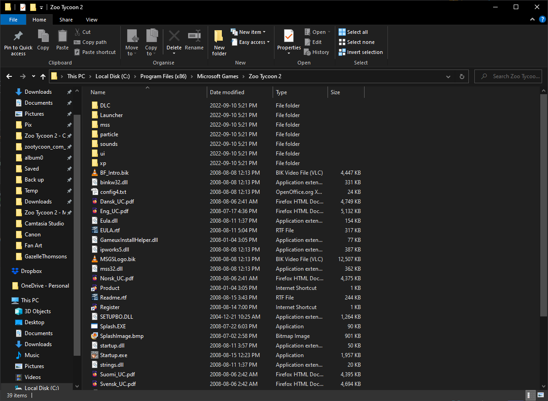The width and height of the screenshot is (548, 401).
Task: Open the recent locations dropdown arrow
Action: 33,76
